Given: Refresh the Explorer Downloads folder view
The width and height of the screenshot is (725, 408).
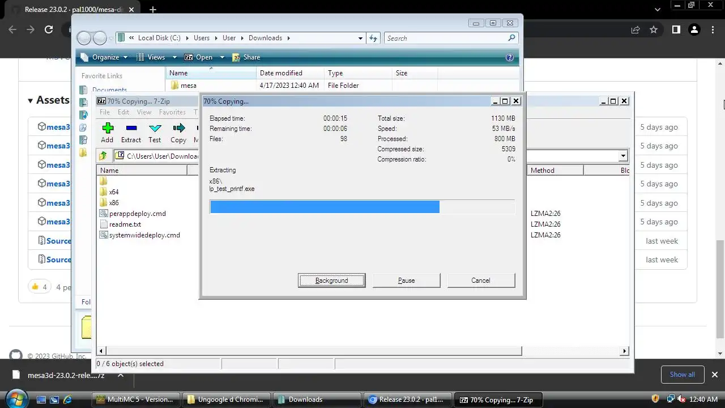Looking at the screenshot, I should point(373,38).
